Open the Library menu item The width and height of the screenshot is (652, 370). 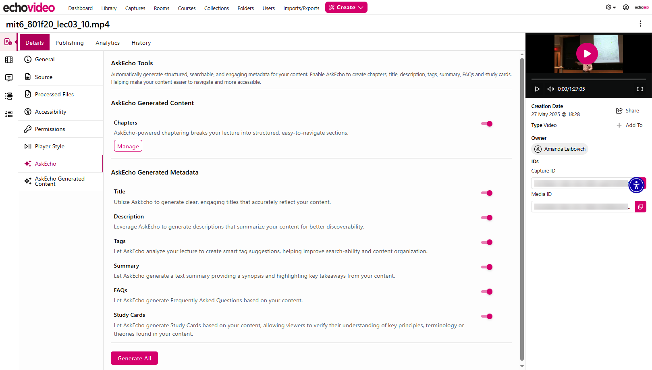click(109, 8)
